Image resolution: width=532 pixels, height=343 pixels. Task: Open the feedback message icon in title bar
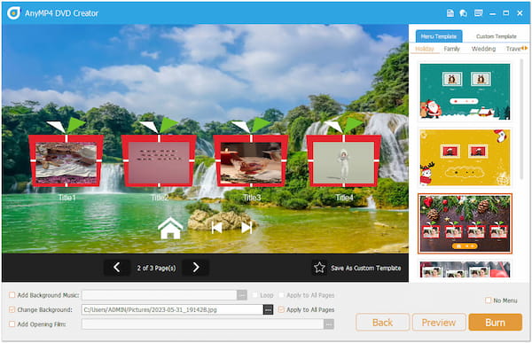(479, 13)
